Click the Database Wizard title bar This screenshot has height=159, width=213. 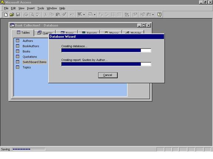click(106, 36)
